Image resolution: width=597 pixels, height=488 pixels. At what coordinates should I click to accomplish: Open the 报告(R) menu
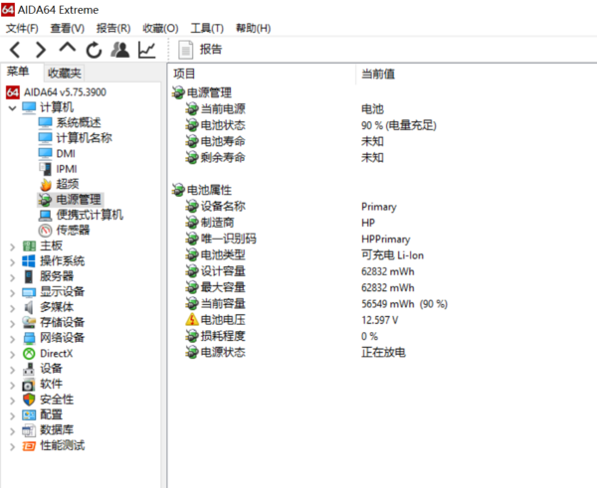click(x=113, y=28)
